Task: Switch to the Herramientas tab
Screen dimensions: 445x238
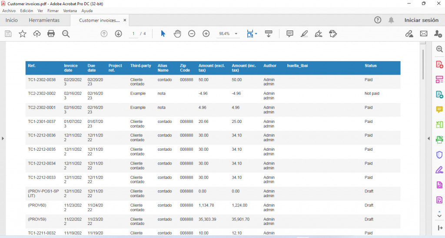Action: [x=44, y=20]
